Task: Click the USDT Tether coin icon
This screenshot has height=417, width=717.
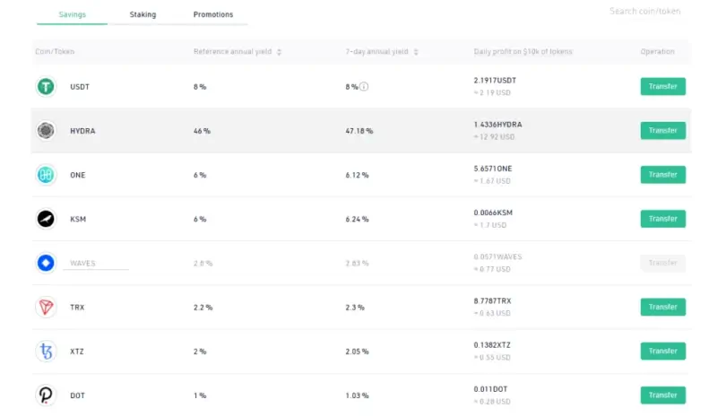Action: (x=46, y=87)
